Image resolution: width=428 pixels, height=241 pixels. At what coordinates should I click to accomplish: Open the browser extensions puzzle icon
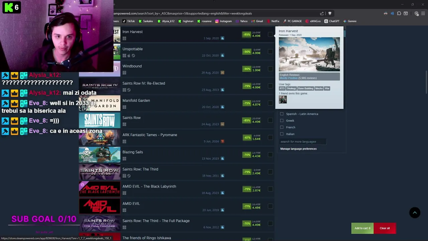click(x=399, y=13)
